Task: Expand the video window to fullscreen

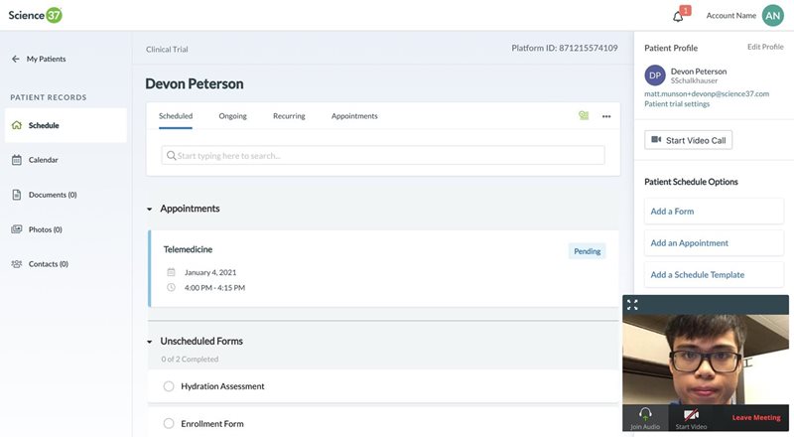Action: coord(632,305)
